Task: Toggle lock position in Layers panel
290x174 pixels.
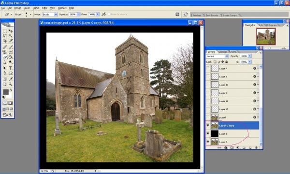Action: [x=222, y=62]
